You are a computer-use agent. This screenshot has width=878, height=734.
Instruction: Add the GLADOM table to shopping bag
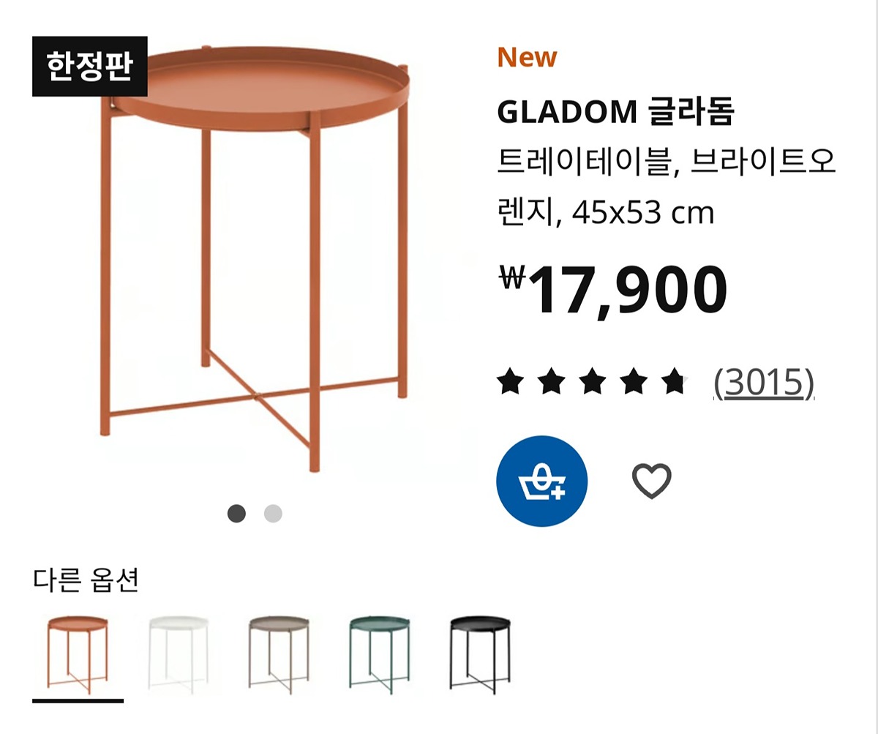pyautogui.click(x=541, y=481)
